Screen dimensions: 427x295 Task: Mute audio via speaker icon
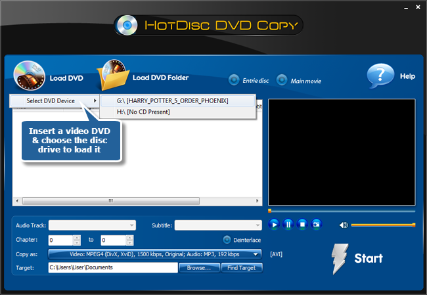click(344, 225)
